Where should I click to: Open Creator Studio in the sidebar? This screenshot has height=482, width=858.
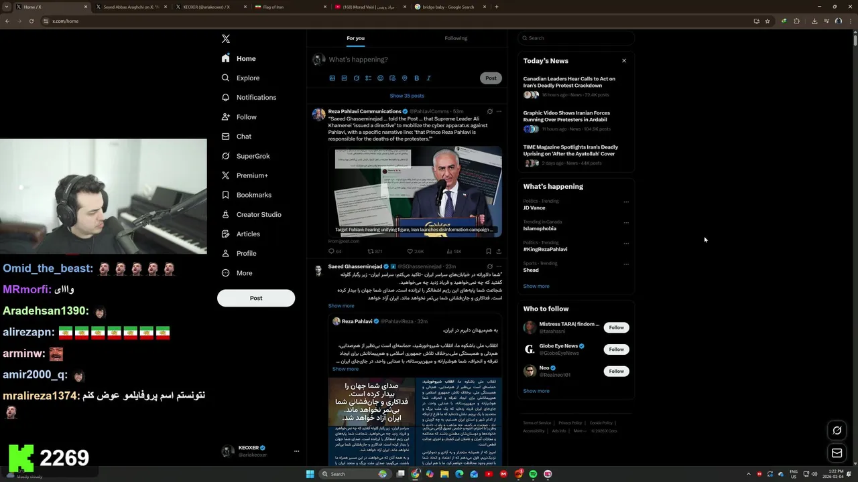point(251,215)
